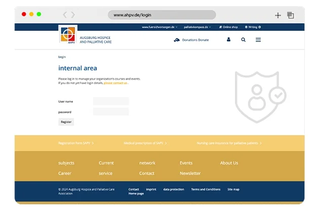Open 'Contact' in gold footer menu
The height and width of the screenshot is (217, 318).
(x=147, y=173)
